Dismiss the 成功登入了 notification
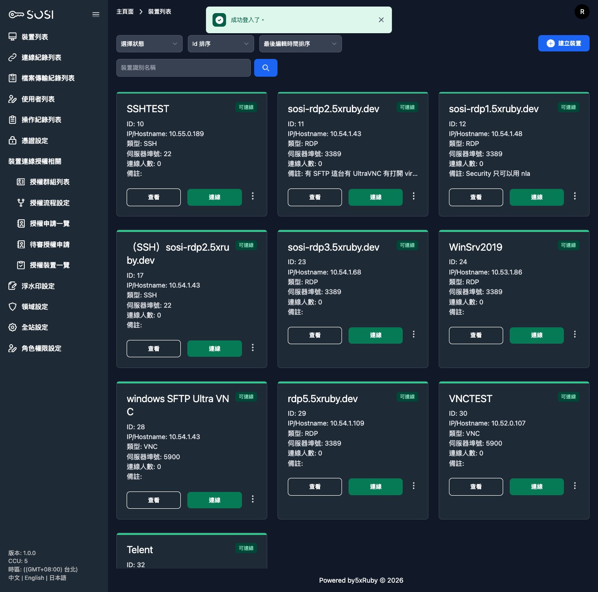 [x=381, y=20]
